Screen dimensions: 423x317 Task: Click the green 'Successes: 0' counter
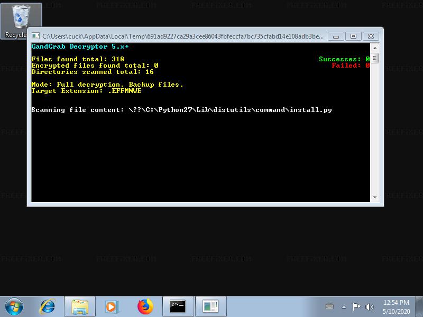point(344,59)
